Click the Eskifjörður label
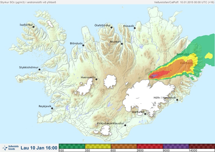Image resolution: width=215 pixels, height=152 pixels. (187, 63)
